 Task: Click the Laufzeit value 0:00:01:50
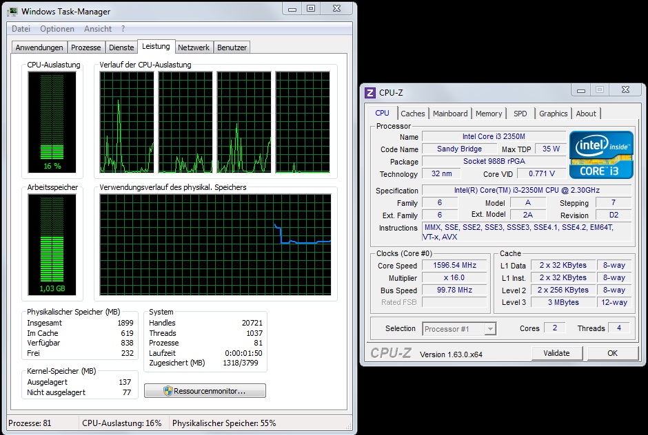click(x=243, y=353)
